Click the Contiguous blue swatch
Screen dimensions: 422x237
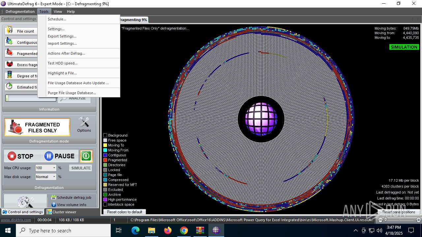coord(105,155)
